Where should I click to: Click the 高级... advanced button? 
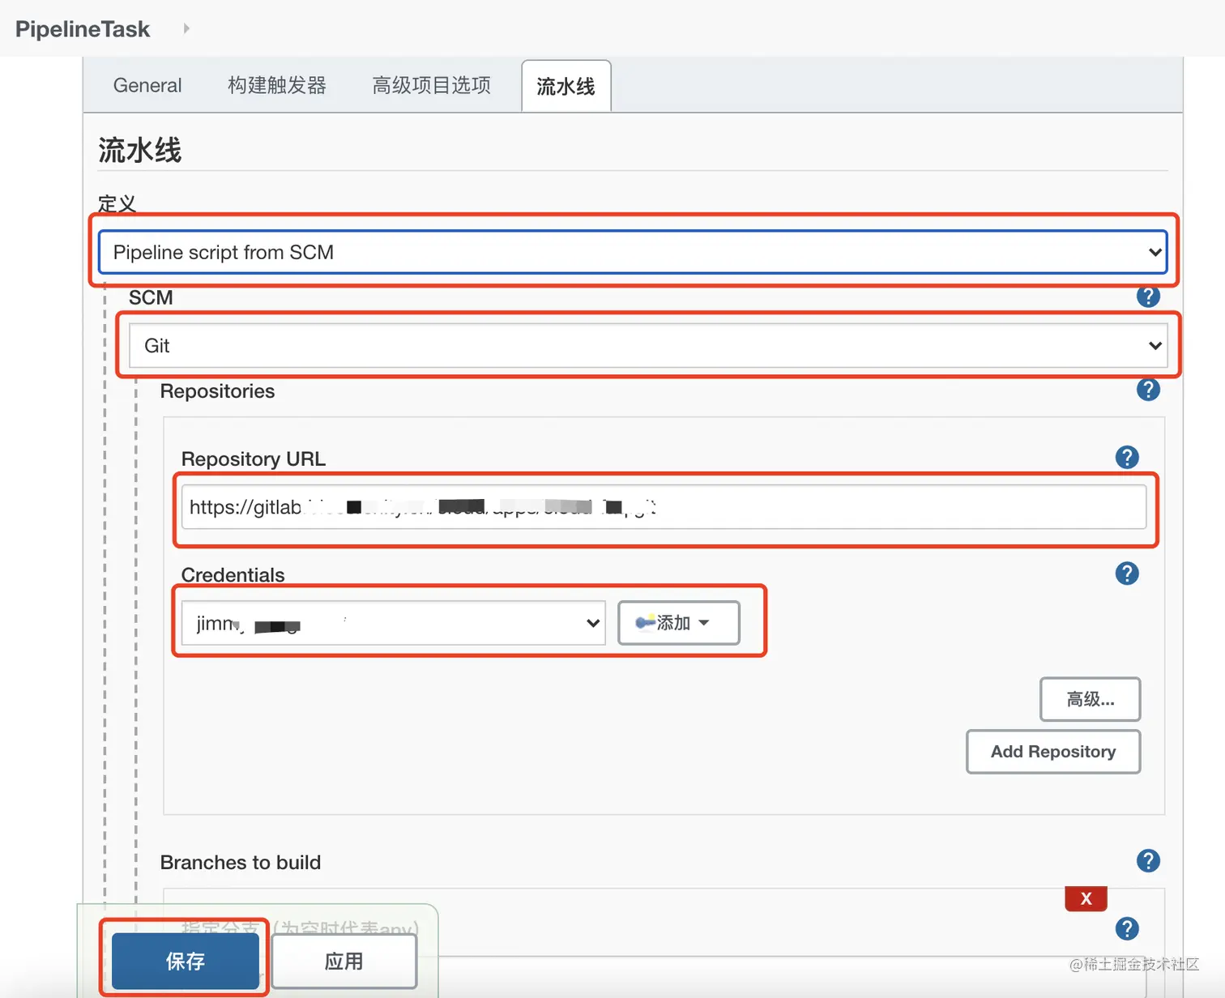[x=1091, y=699]
